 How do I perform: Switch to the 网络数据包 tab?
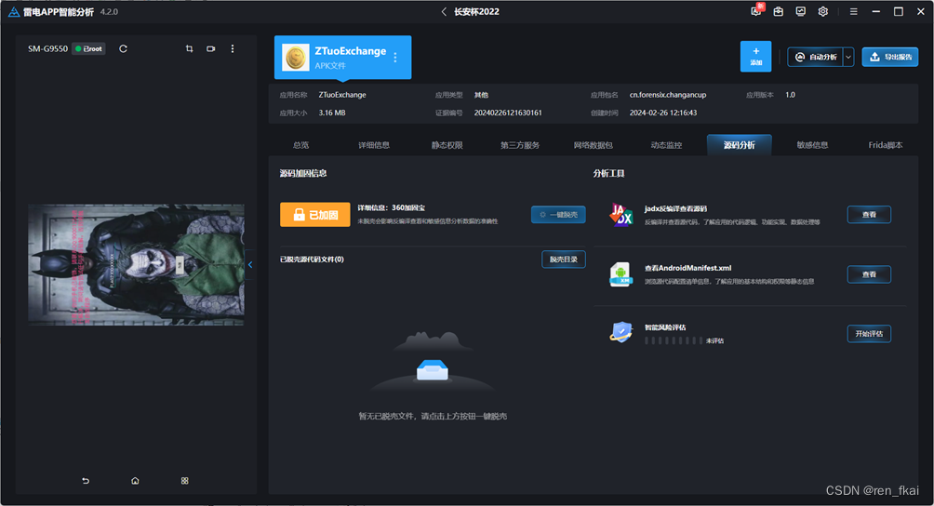coord(594,145)
